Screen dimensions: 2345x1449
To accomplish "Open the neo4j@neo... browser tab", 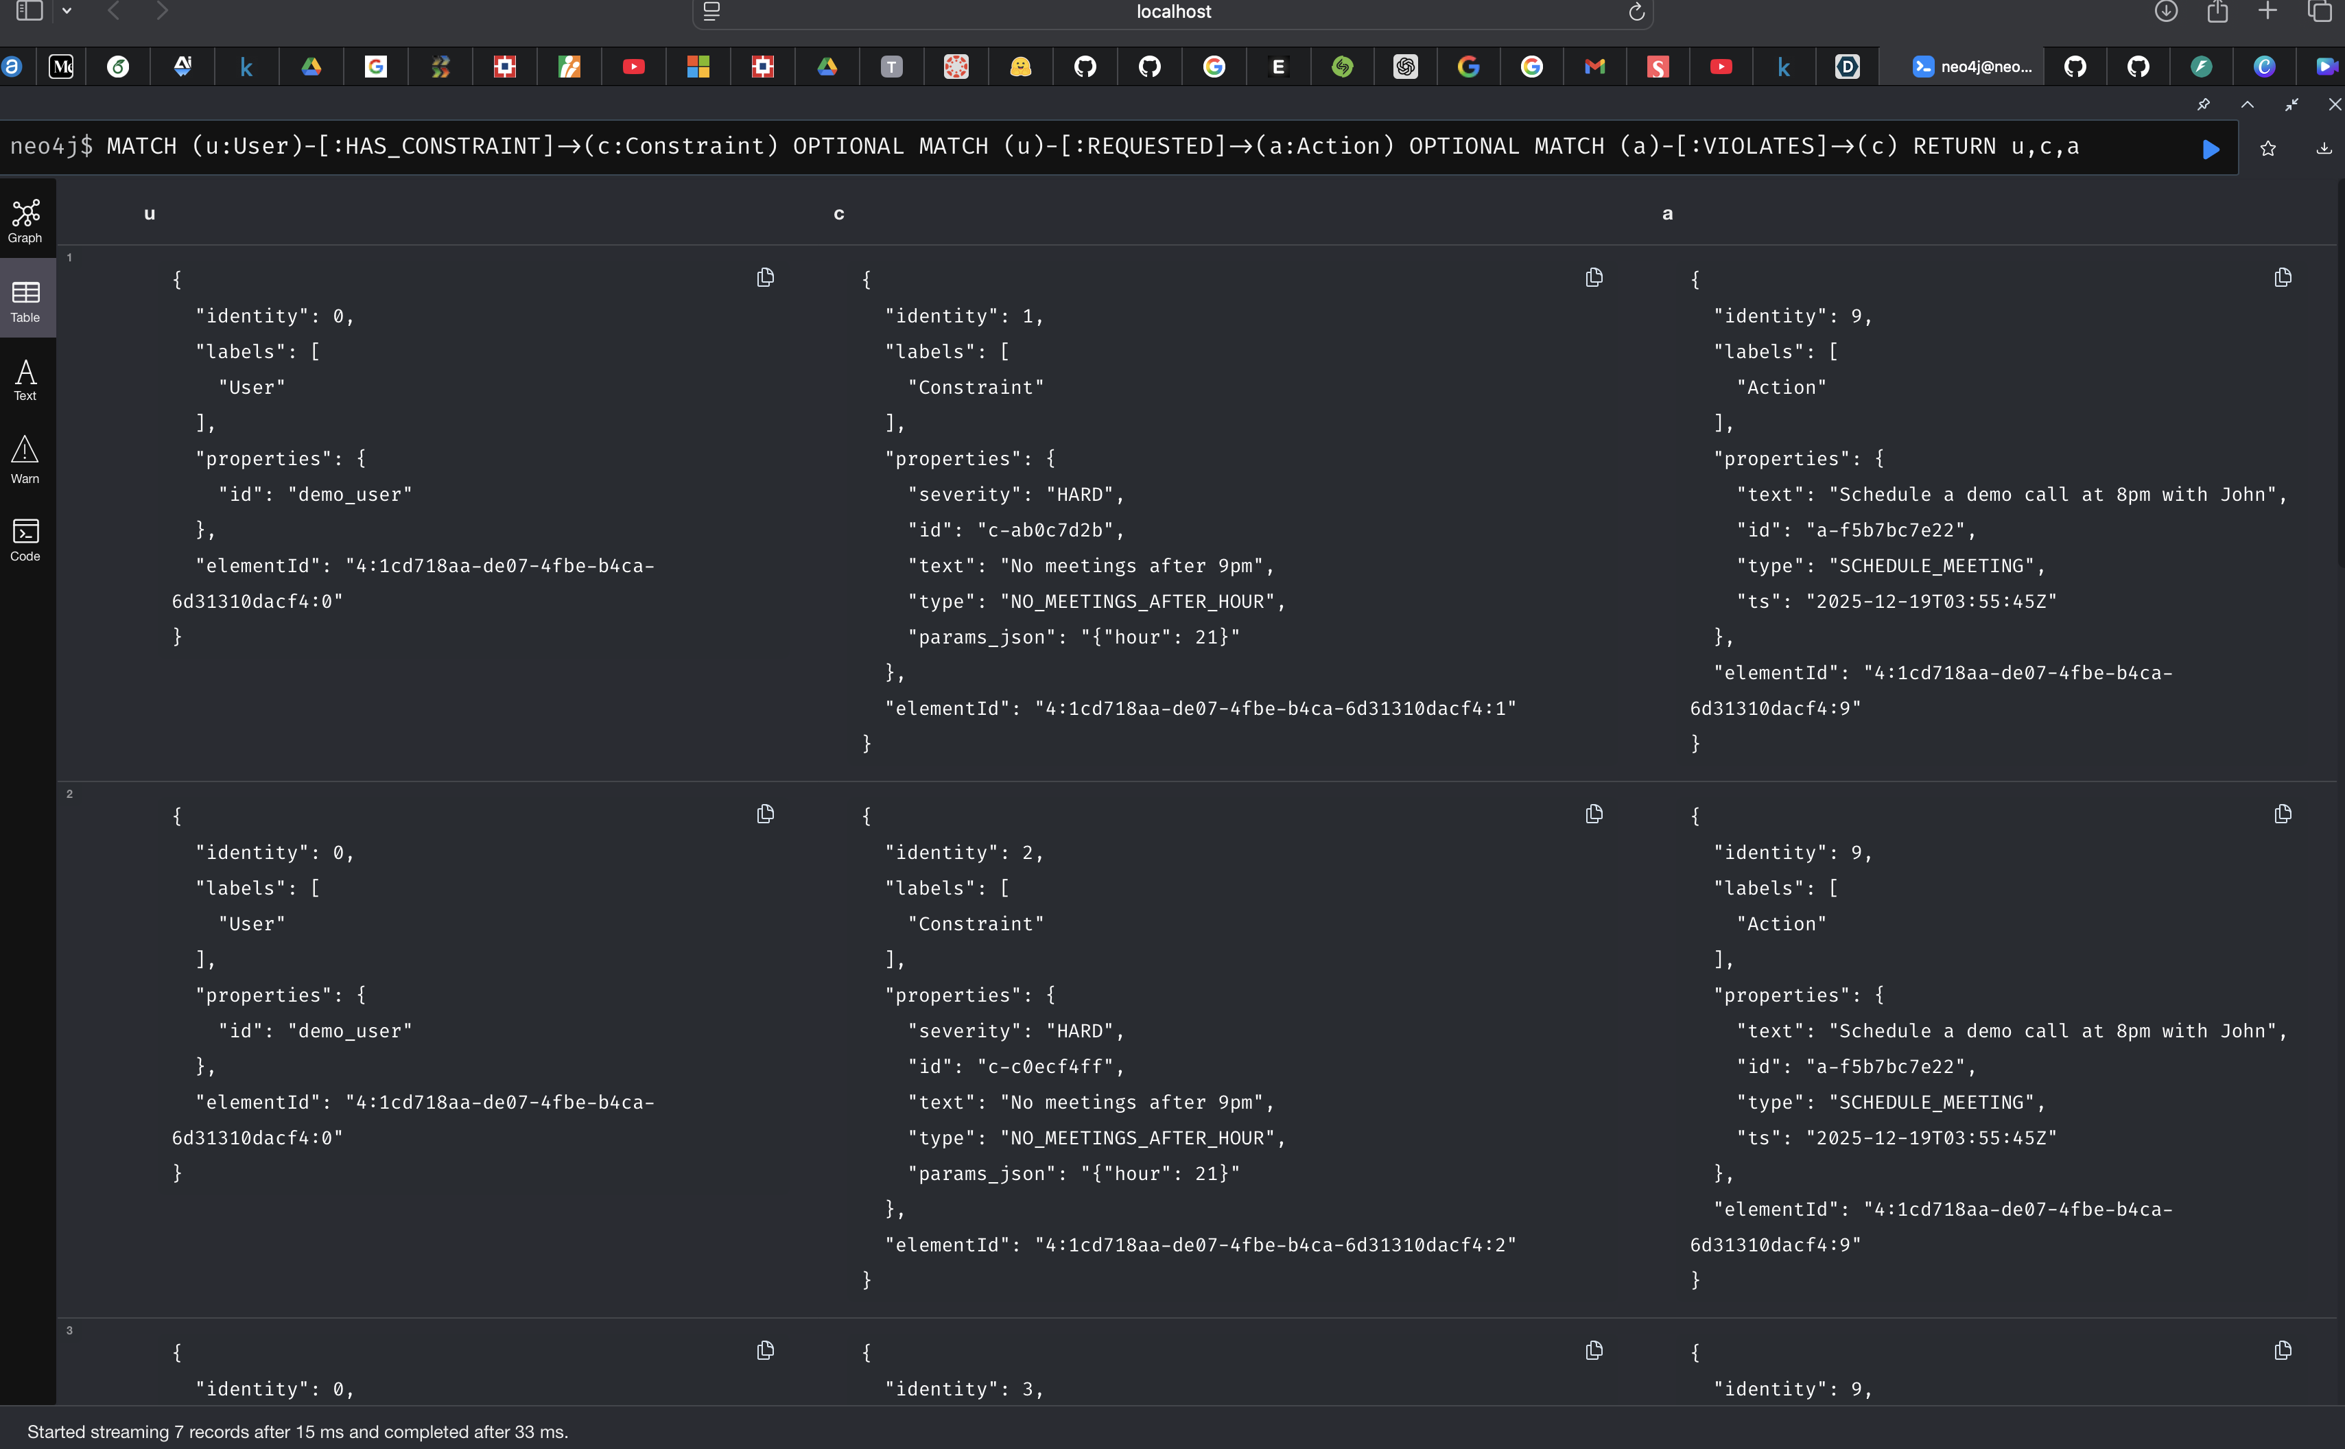I will tap(1972, 66).
